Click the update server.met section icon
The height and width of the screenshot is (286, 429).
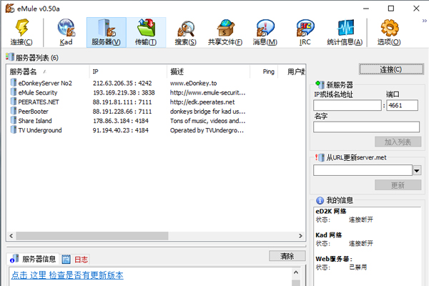point(320,157)
